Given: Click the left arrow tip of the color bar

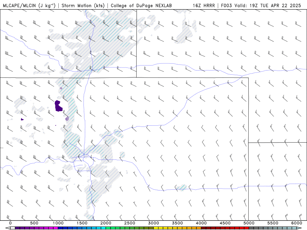Looking at the screenshot, I should (7, 228).
